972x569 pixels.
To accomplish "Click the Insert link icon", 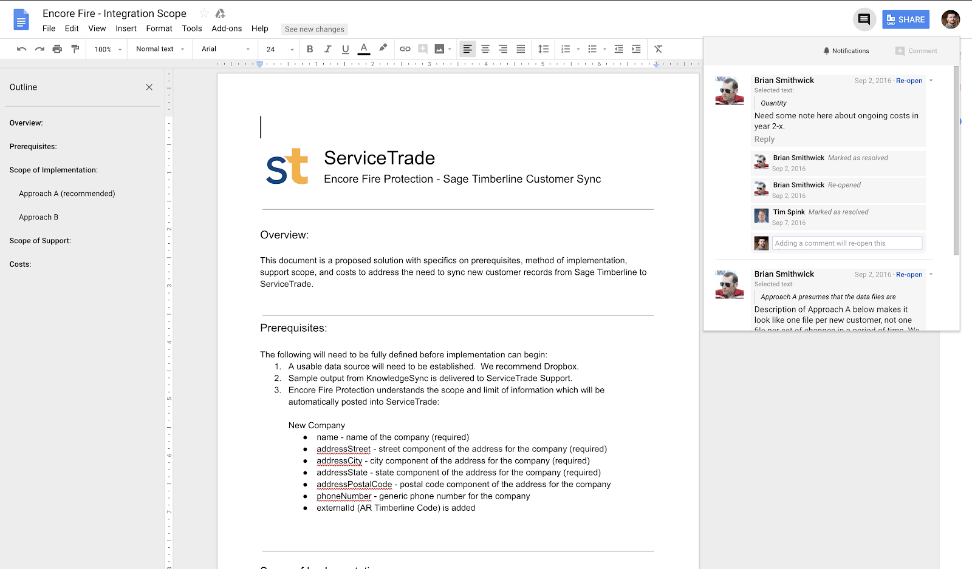I will click(405, 49).
